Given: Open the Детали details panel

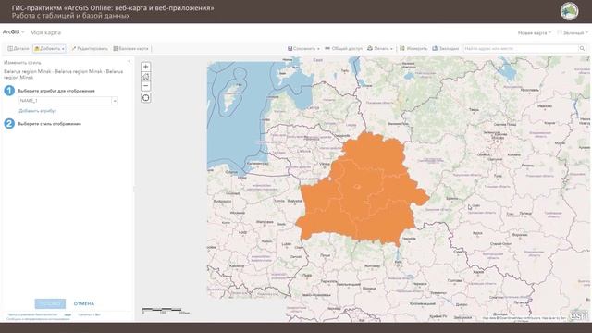Looking at the screenshot, I should [18, 49].
